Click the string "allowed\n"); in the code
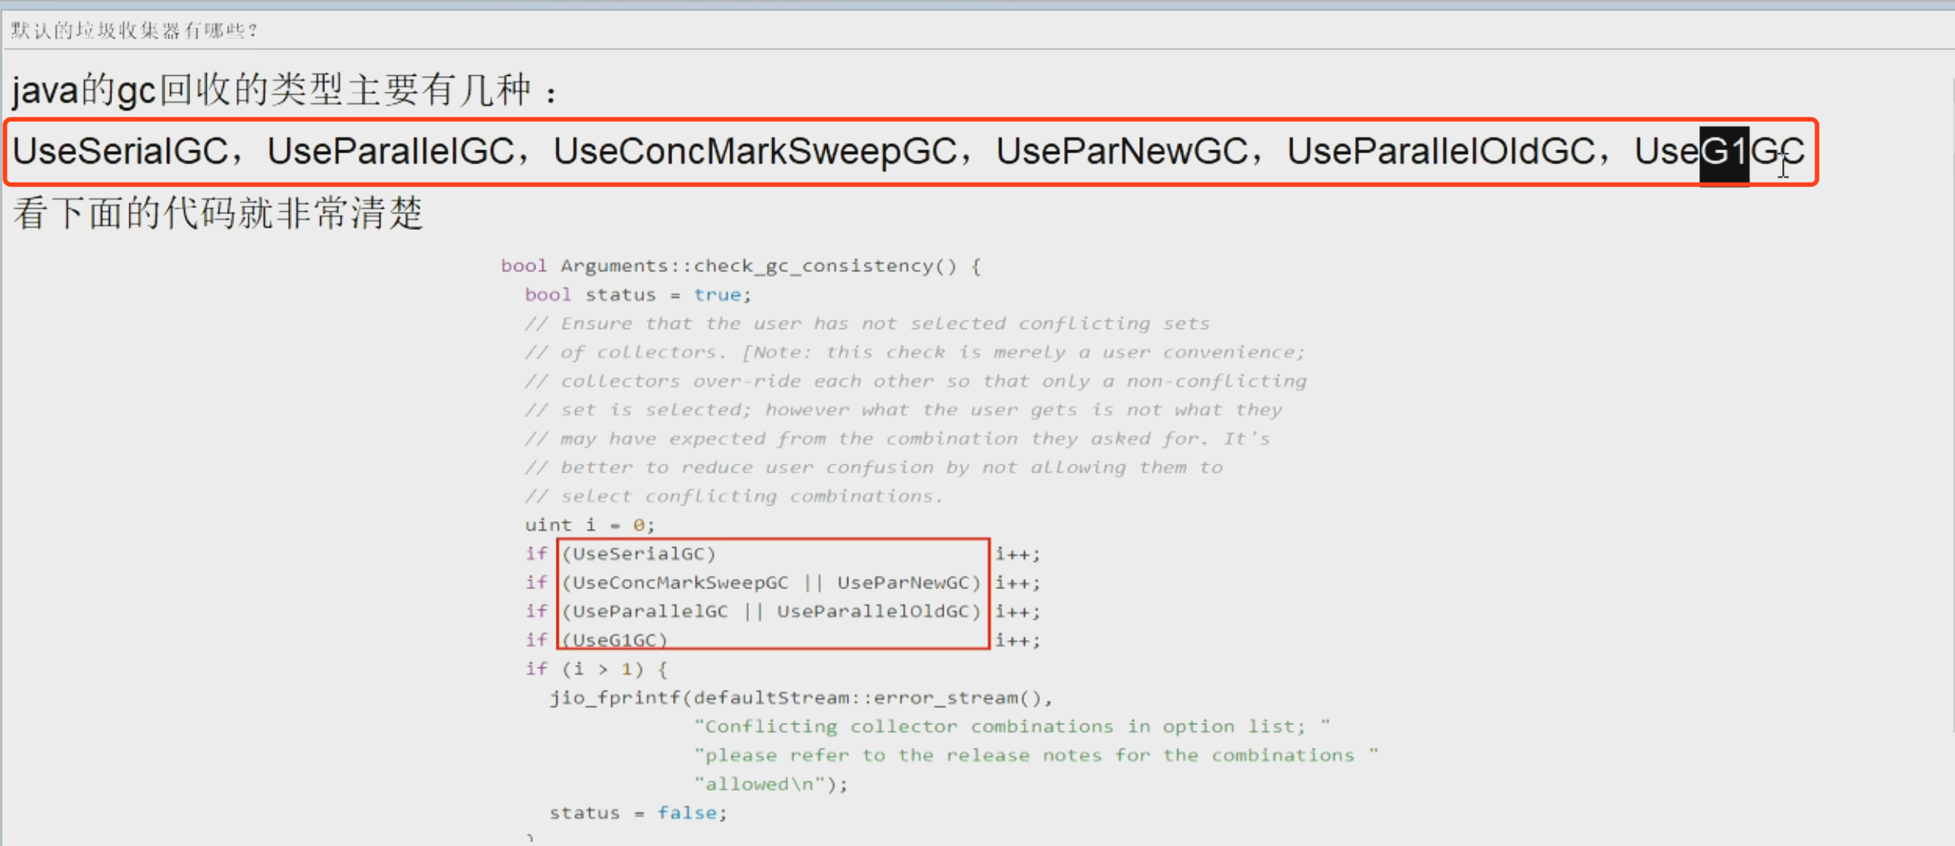 click(771, 784)
